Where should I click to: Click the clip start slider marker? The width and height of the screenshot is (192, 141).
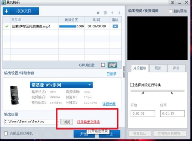tap(143, 92)
